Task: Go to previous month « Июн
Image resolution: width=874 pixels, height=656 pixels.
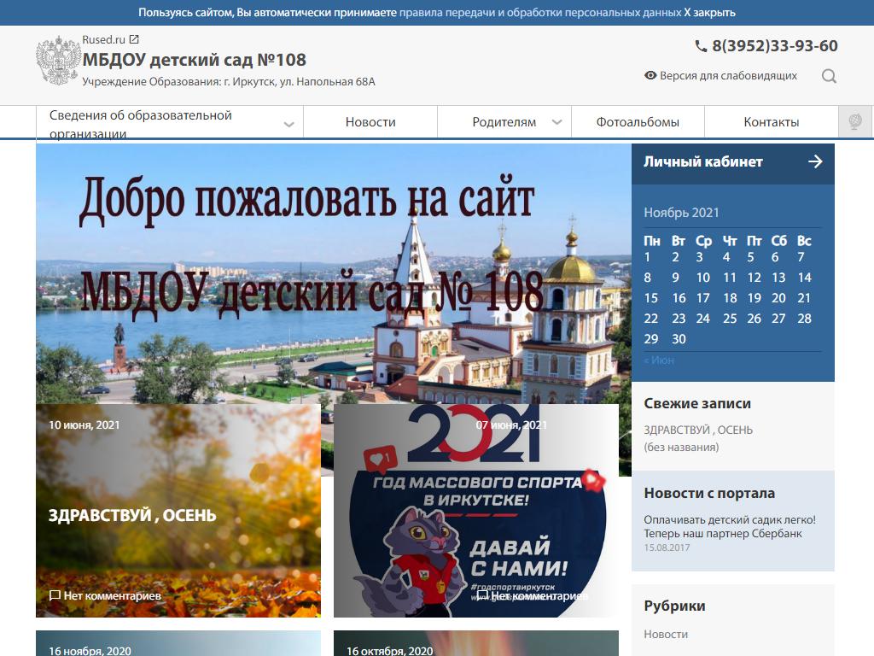Action: pyautogui.click(x=659, y=360)
